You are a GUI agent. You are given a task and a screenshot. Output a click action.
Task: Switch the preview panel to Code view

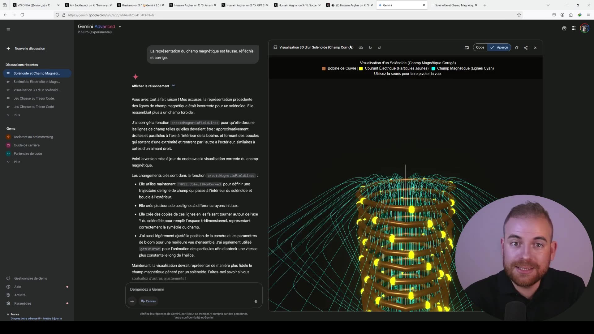point(480,47)
